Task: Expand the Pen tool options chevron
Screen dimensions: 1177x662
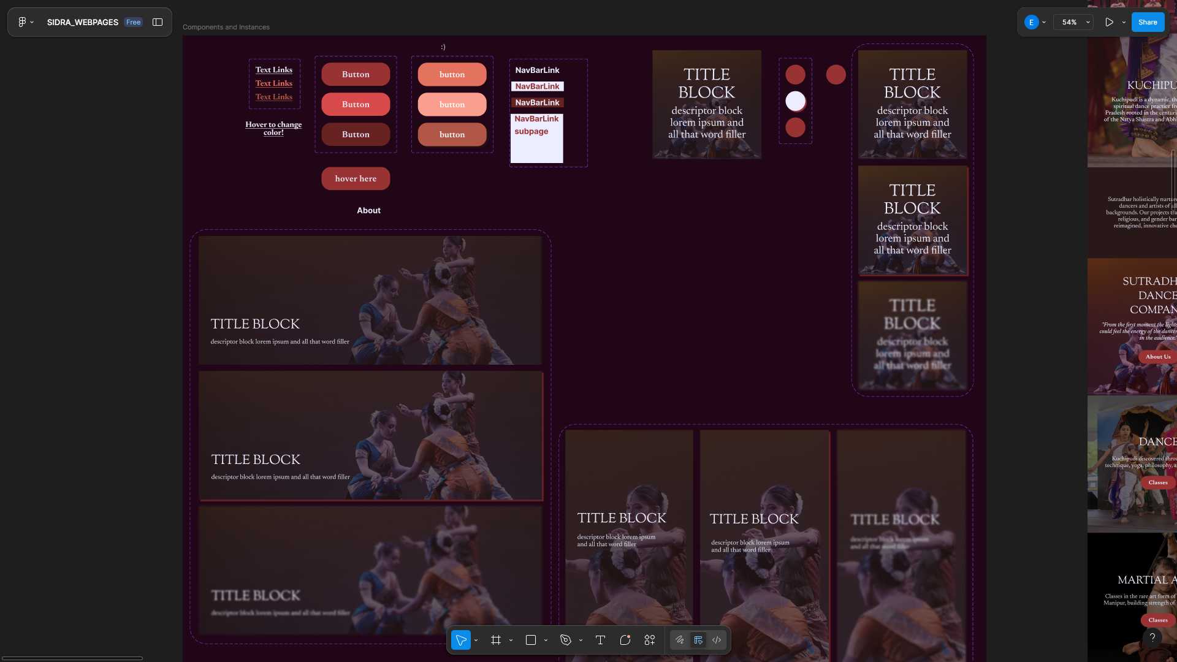Action: click(581, 641)
